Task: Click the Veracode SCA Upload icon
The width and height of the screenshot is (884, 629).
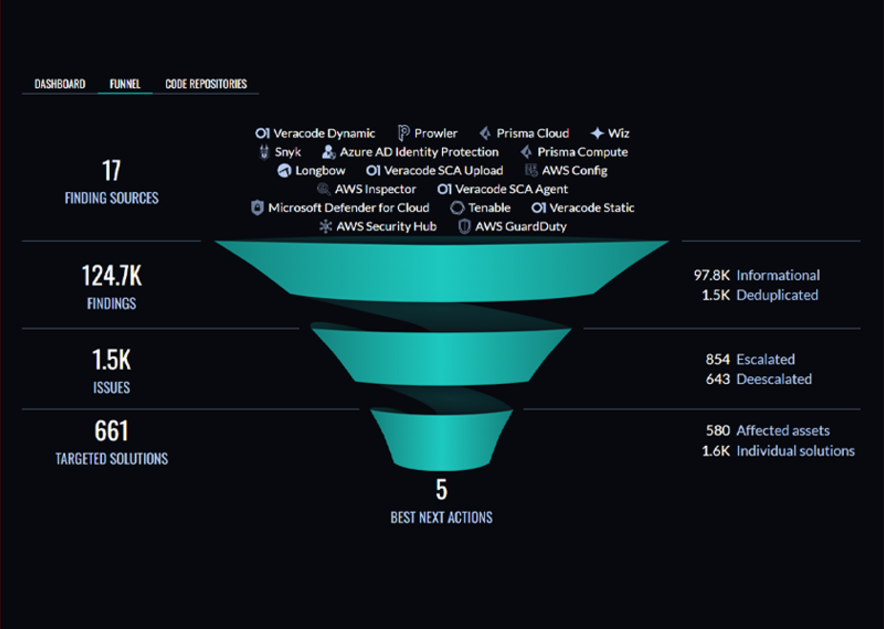Action: [373, 170]
